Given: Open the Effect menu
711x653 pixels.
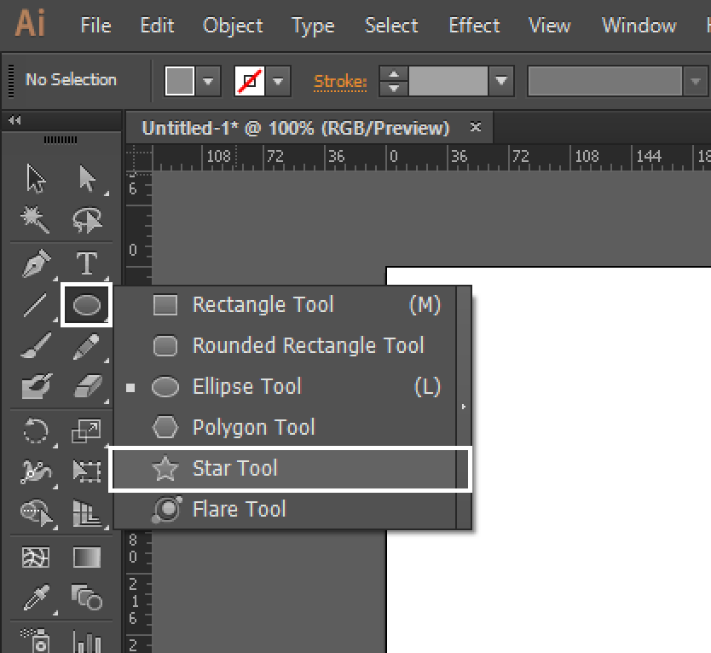Looking at the screenshot, I should [474, 26].
